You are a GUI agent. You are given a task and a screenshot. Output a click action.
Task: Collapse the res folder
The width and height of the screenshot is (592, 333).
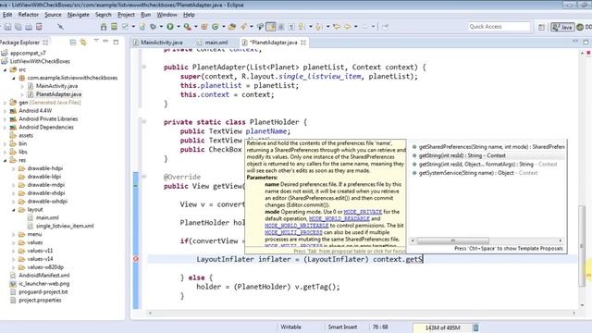[6, 160]
